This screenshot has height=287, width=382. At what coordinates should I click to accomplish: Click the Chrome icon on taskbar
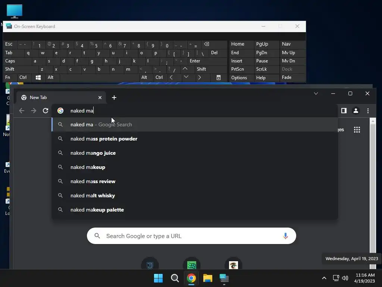click(191, 278)
